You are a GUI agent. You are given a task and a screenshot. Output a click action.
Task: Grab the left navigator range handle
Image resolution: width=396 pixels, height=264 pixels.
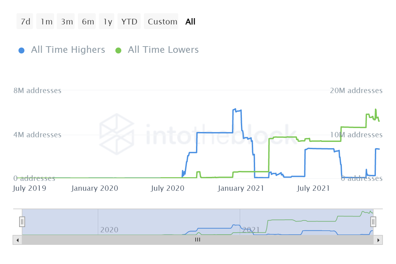[22, 221]
